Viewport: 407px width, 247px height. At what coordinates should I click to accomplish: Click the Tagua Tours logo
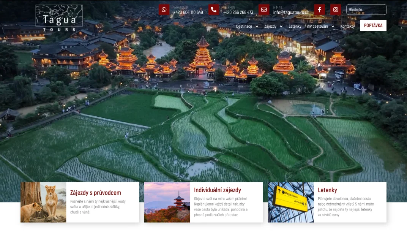click(x=59, y=18)
